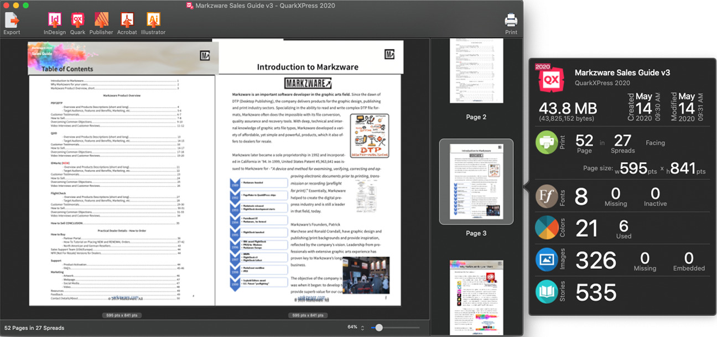
Task: Open the document in InDesign
Action: [x=55, y=20]
